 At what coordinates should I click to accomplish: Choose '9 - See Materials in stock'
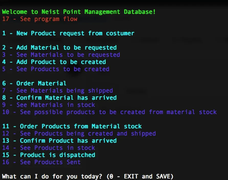point(49,105)
